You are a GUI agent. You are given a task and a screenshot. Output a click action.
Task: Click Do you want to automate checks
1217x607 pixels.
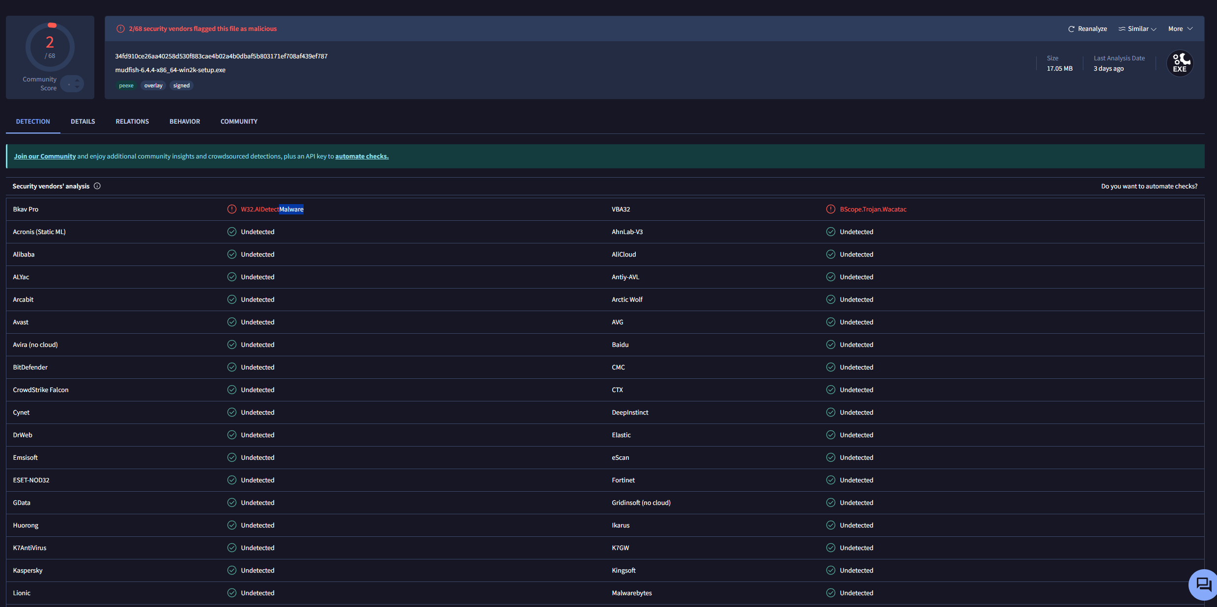click(x=1149, y=186)
